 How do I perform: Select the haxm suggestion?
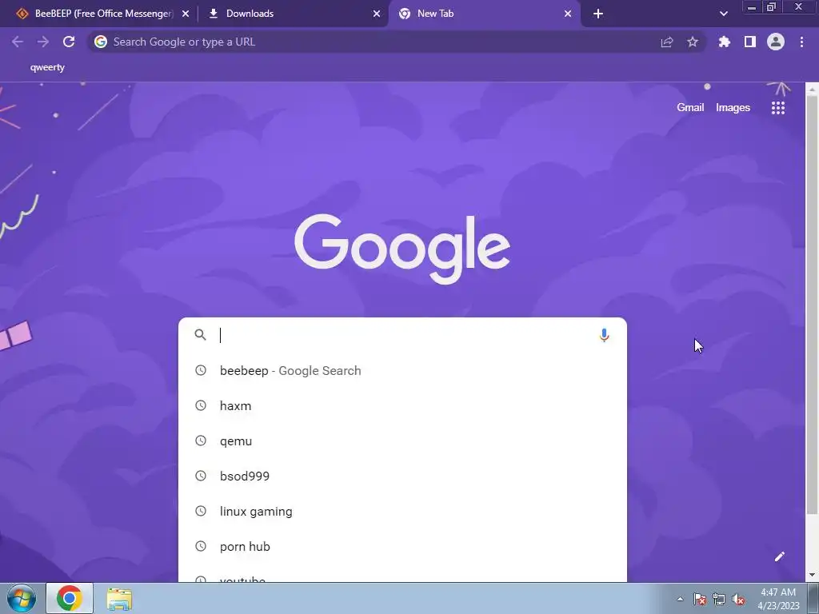[402, 405]
